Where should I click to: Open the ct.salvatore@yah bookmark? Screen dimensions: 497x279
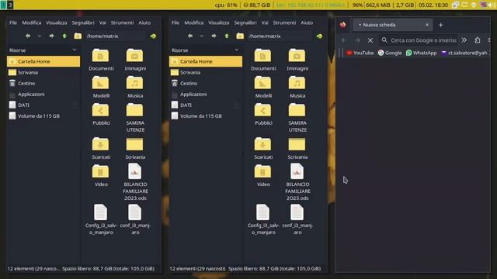(464, 53)
